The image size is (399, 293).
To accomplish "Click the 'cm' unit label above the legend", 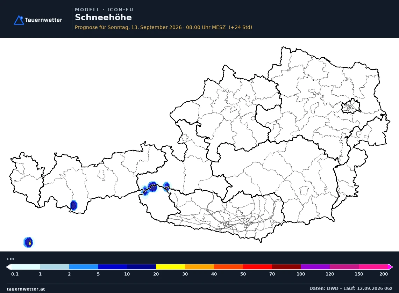I will 10,259.
